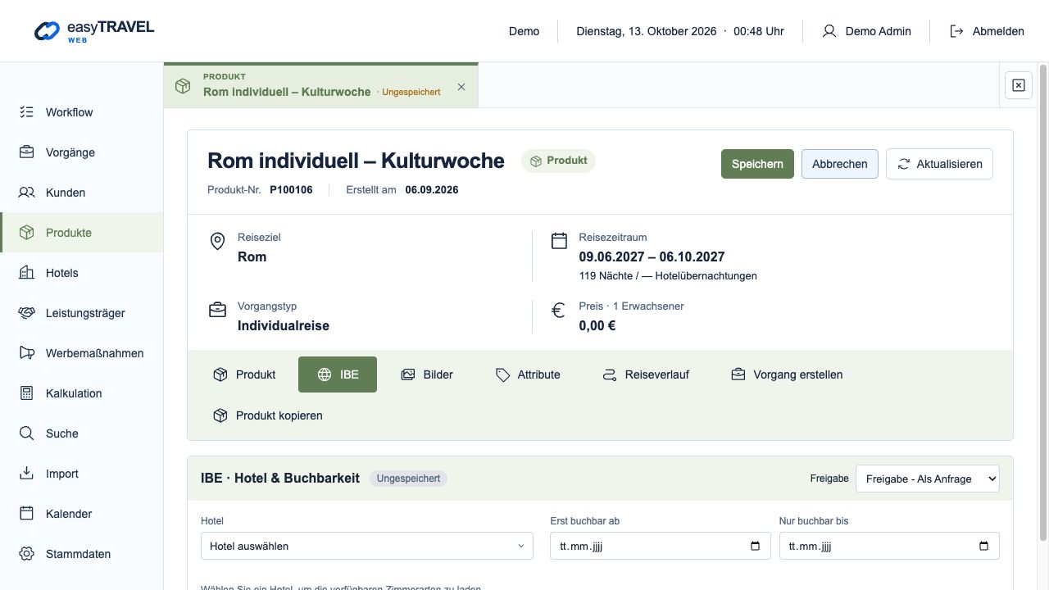The width and height of the screenshot is (1049, 590).
Task: Open date picker for Erst buchbar ab
Action: 755,547
